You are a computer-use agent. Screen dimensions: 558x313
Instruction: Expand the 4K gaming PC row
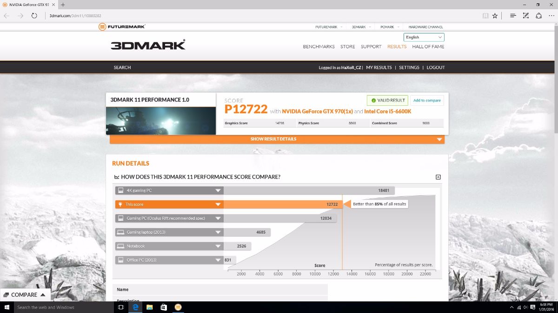pos(218,191)
